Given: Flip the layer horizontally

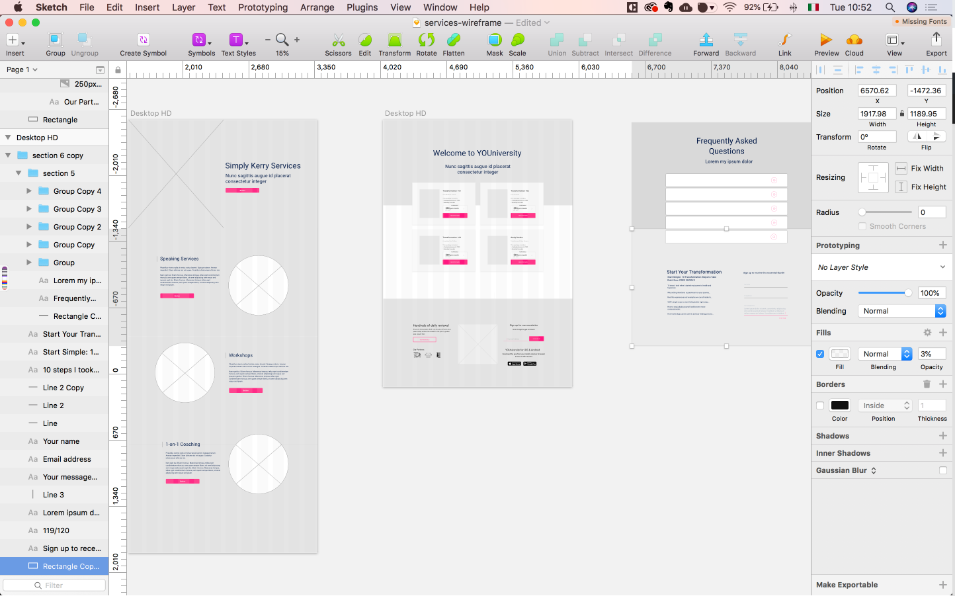Looking at the screenshot, I should (x=917, y=137).
